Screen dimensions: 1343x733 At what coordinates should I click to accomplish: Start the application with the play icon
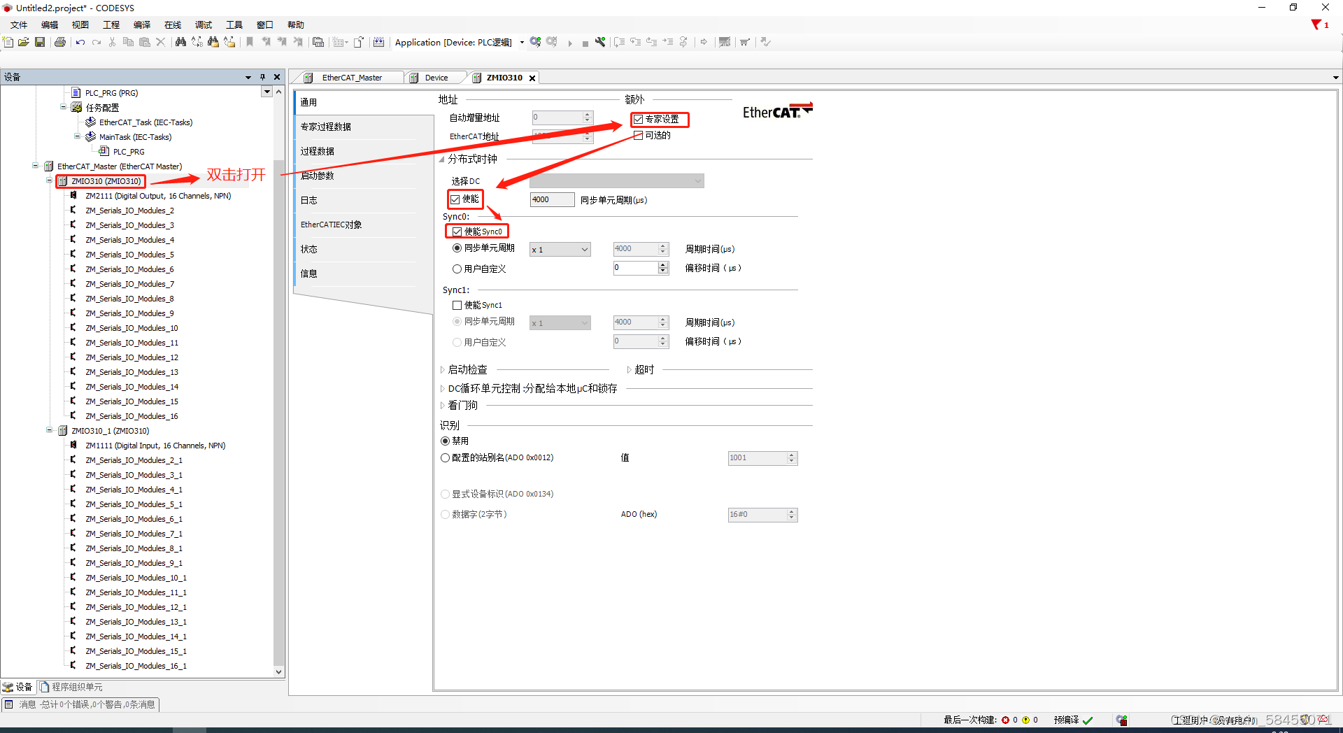[570, 42]
